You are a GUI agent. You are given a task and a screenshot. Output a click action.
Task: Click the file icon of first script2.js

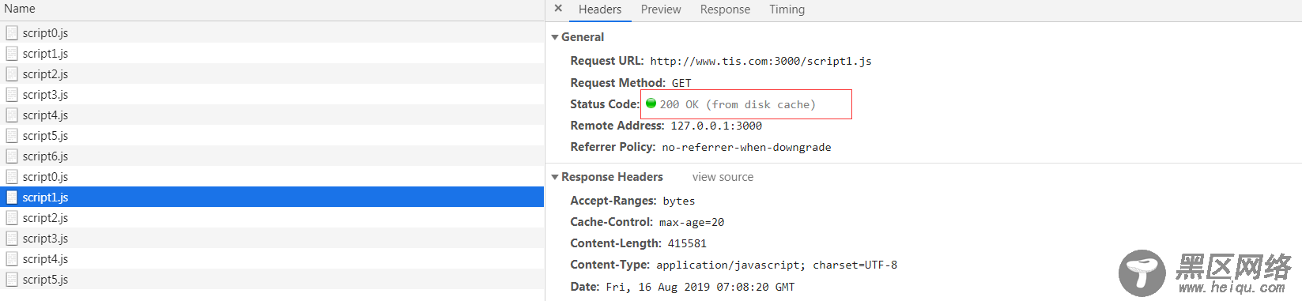point(12,74)
